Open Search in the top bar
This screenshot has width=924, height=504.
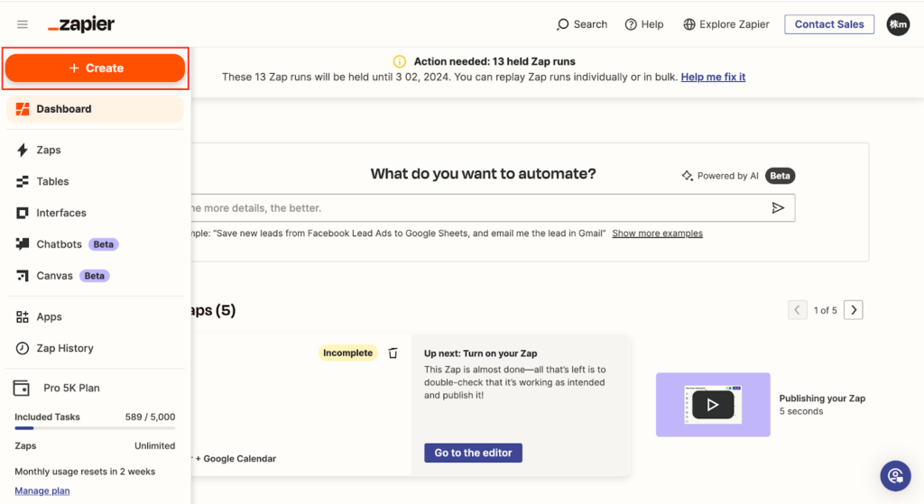582,24
